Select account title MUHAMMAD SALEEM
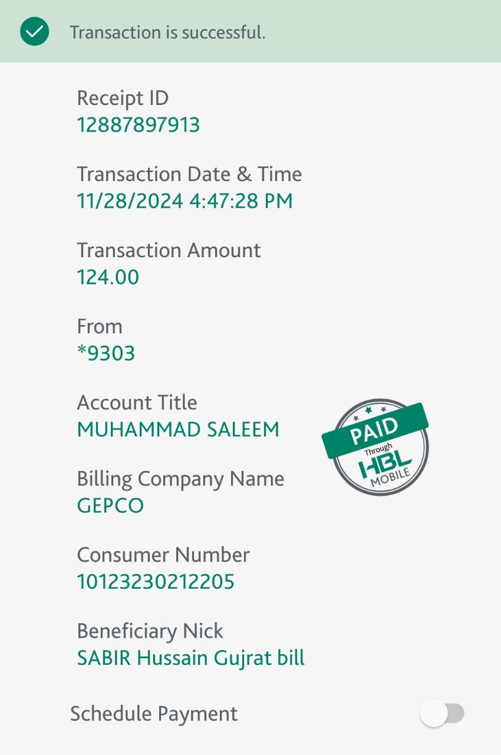 pos(178,429)
